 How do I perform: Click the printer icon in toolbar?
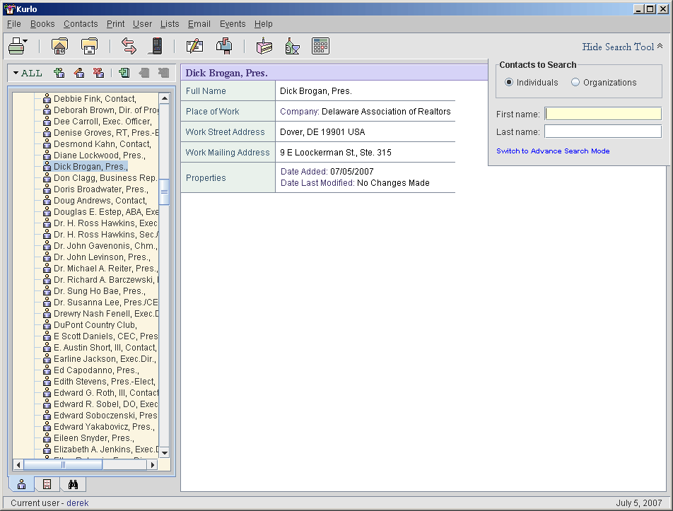[16, 47]
